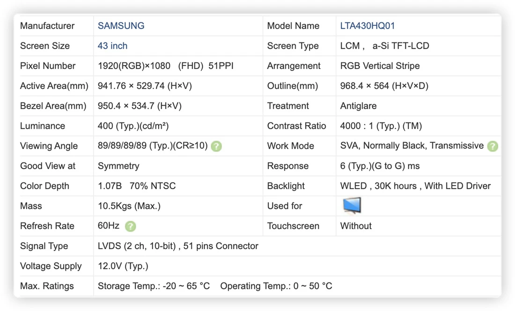Select the Used for label
Image resolution: width=515 pixels, height=311 pixels.
[x=285, y=206]
